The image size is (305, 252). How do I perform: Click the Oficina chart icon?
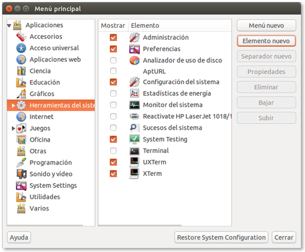21,140
